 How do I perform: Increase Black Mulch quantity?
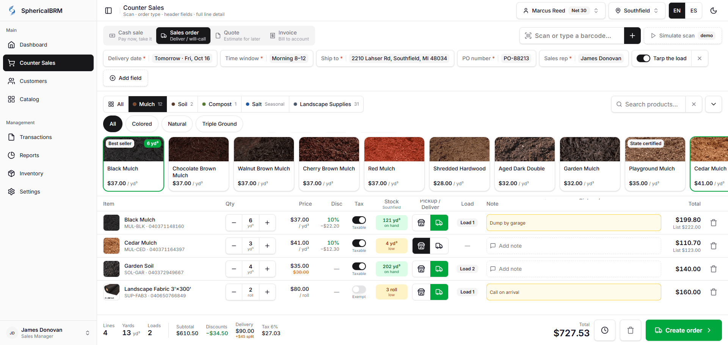[267, 223]
